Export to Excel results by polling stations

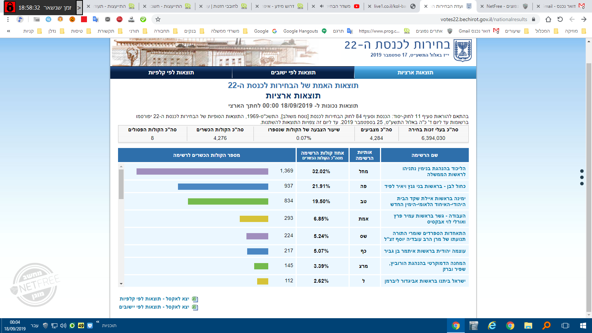pyautogui.click(x=154, y=299)
